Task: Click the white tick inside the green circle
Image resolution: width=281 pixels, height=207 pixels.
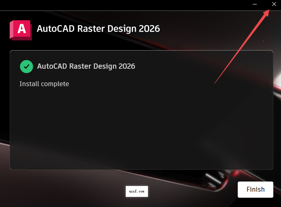Action: coord(26,66)
